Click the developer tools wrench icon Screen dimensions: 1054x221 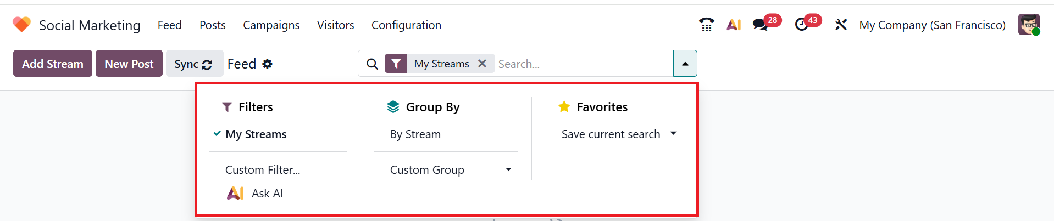click(x=841, y=25)
